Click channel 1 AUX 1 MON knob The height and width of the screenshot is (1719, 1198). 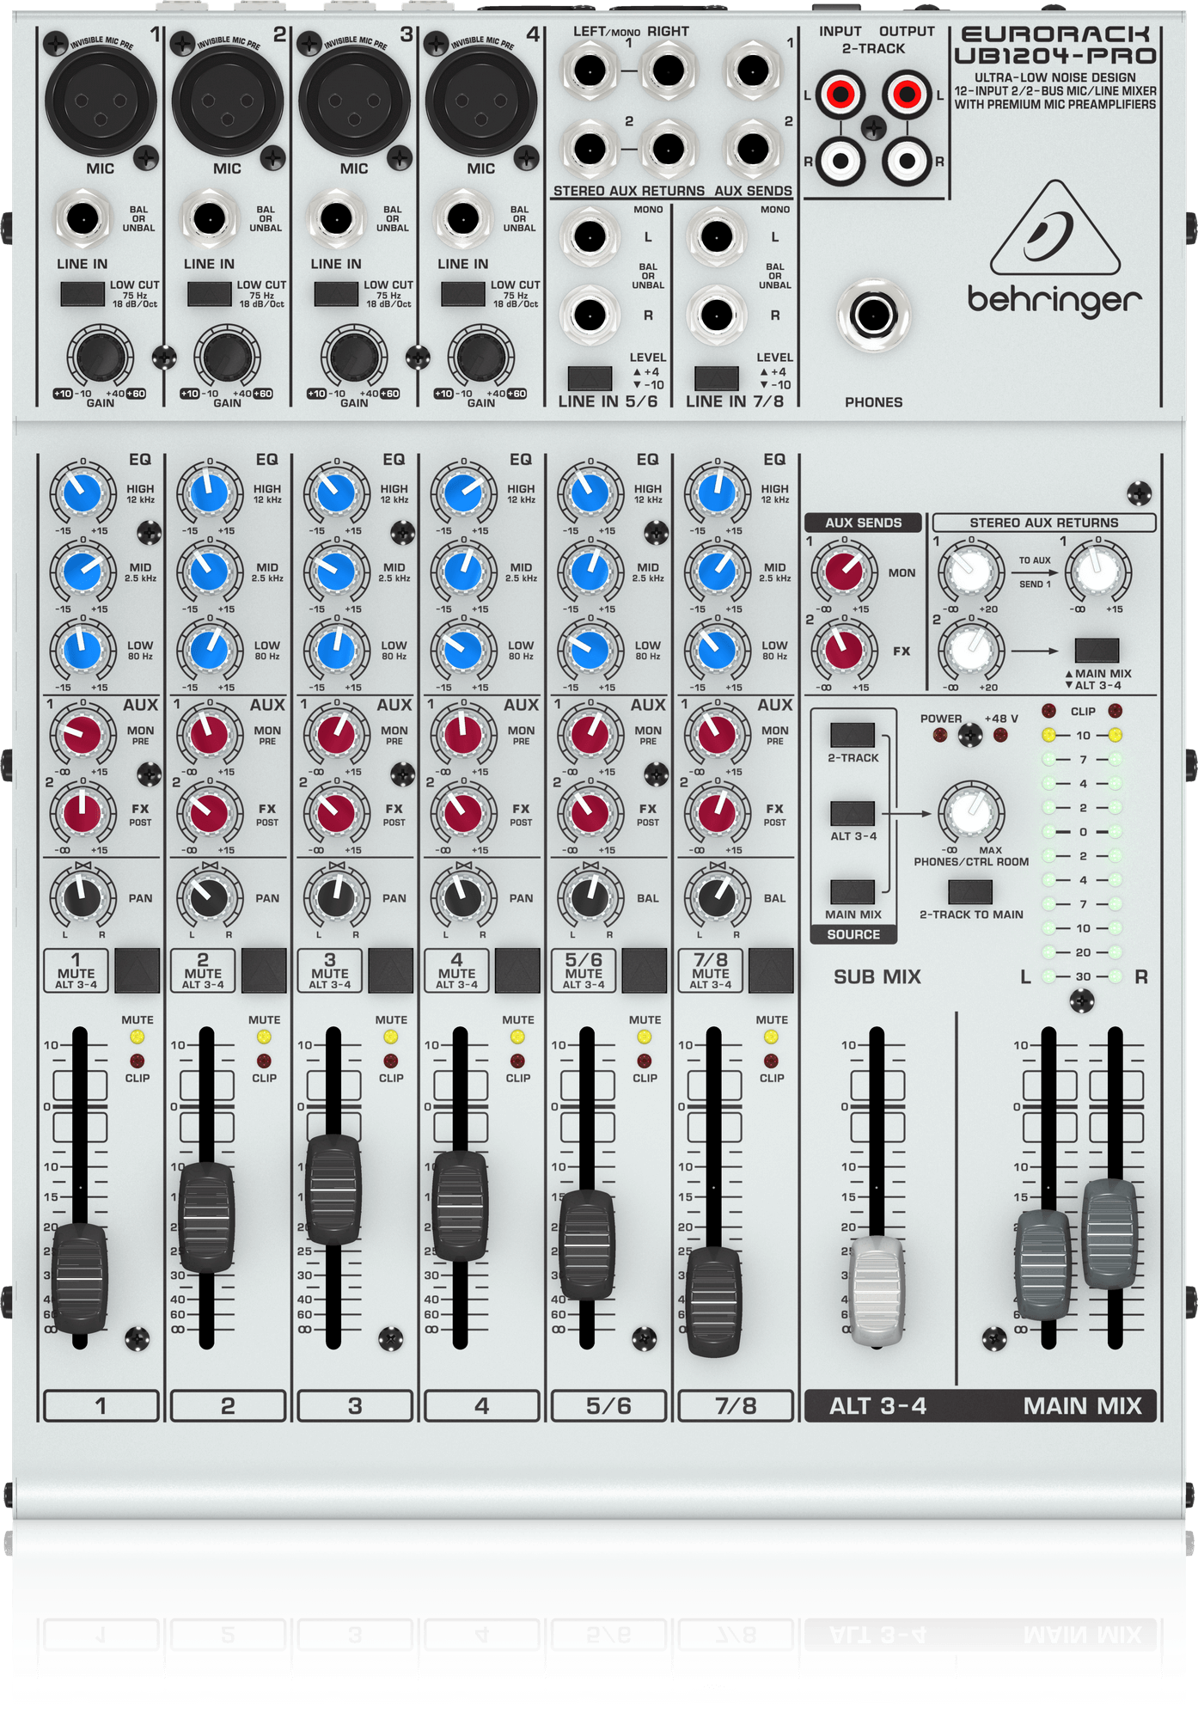[x=82, y=735]
